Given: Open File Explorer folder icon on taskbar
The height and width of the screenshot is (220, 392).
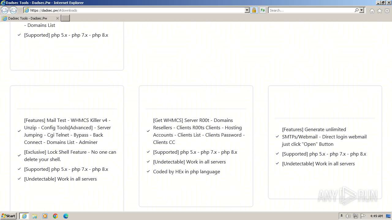Looking at the screenshot, I should [35, 216].
